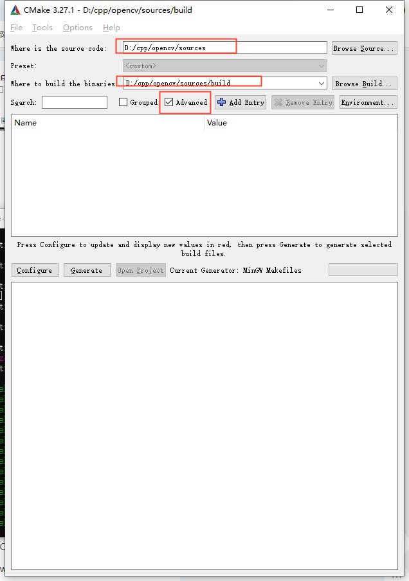Click the Name column header
This screenshot has height=581, width=409.
(x=107, y=123)
